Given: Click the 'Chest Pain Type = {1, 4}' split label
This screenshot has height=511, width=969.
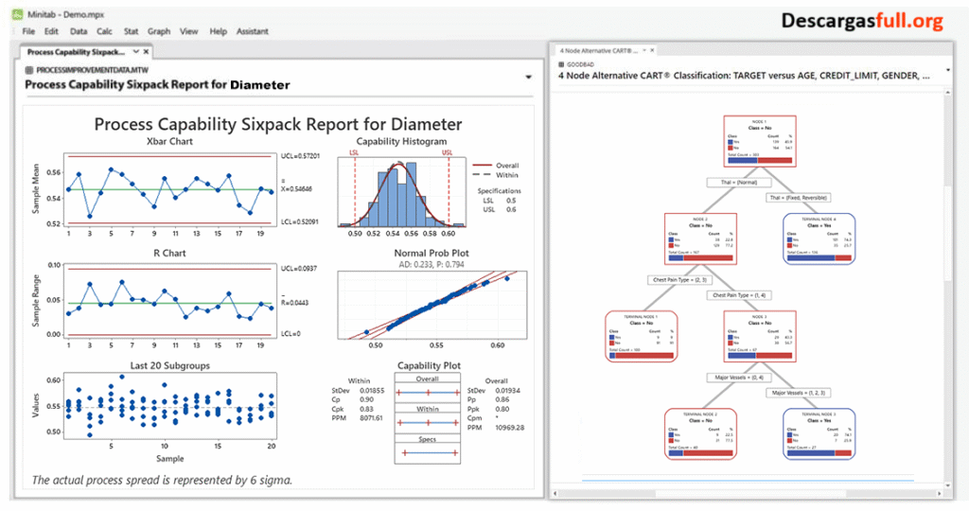Looking at the screenshot, I should coord(739,295).
